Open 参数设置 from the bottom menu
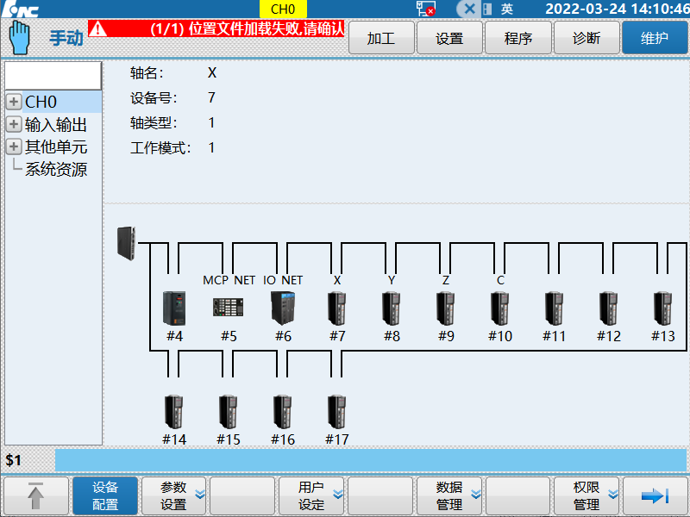This screenshot has height=517, width=690. [x=173, y=495]
